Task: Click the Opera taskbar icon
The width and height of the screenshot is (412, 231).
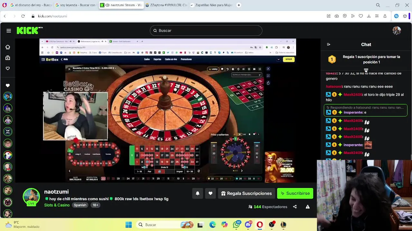Action: (x=260, y=225)
